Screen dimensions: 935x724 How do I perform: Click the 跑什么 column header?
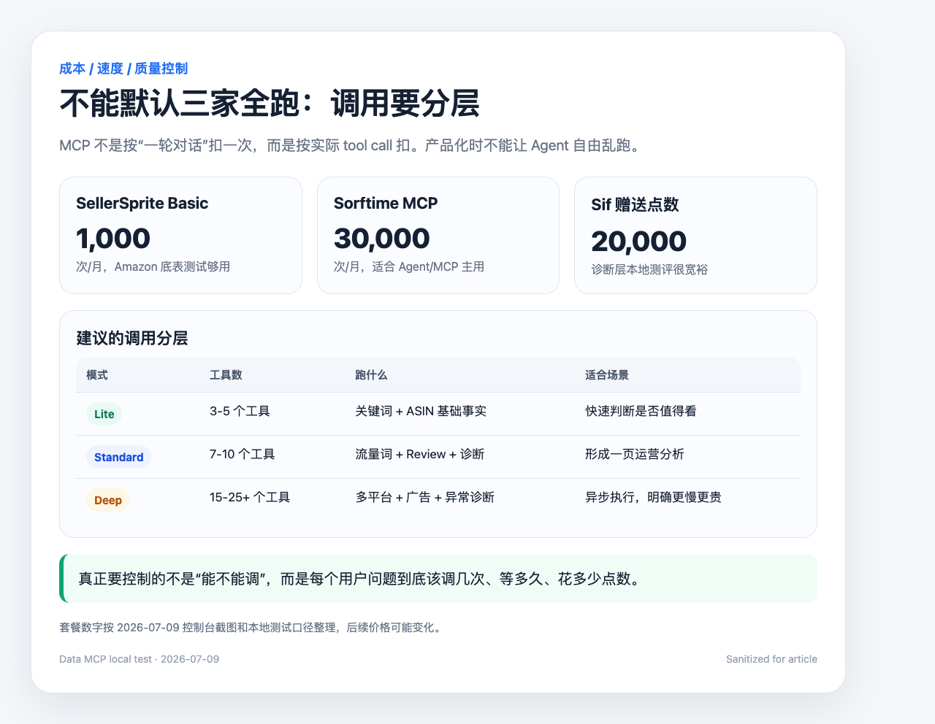point(372,375)
